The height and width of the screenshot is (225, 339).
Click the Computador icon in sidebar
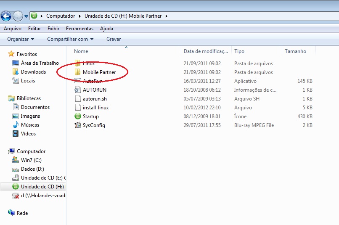(11, 151)
